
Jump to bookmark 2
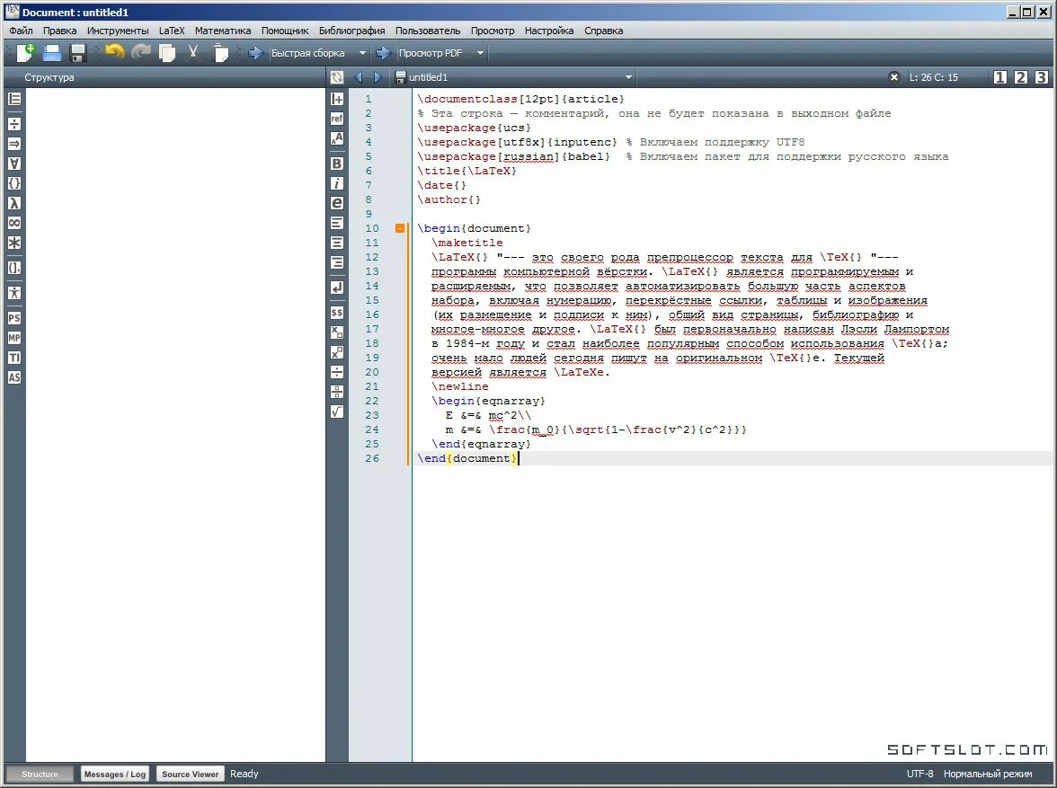[x=1021, y=77]
